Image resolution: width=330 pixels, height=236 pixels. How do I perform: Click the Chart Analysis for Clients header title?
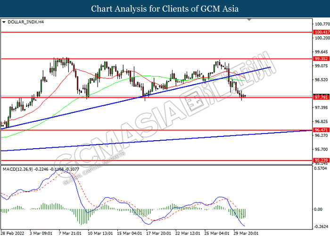tap(165, 9)
